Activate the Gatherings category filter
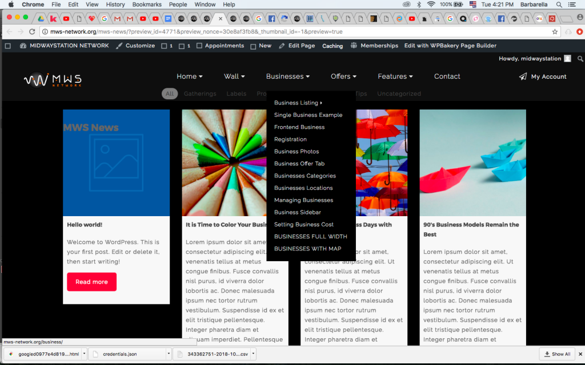The height and width of the screenshot is (365, 585). coord(200,94)
